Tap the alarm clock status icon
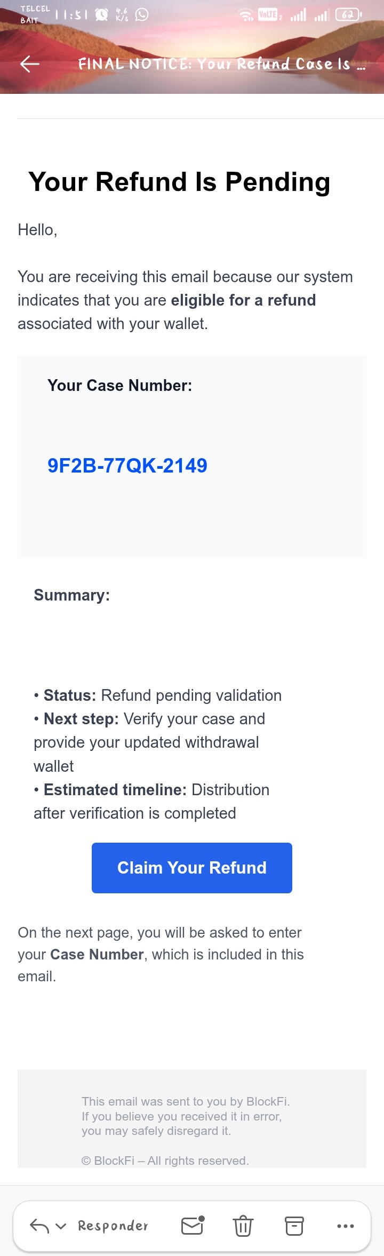Screen dimensions: 384x1256 (x=101, y=14)
